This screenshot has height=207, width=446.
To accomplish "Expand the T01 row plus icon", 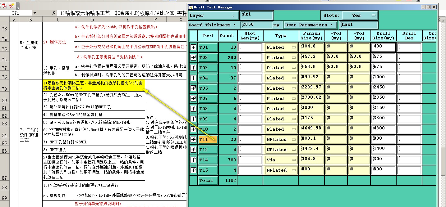I will click(x=193, y=47).
